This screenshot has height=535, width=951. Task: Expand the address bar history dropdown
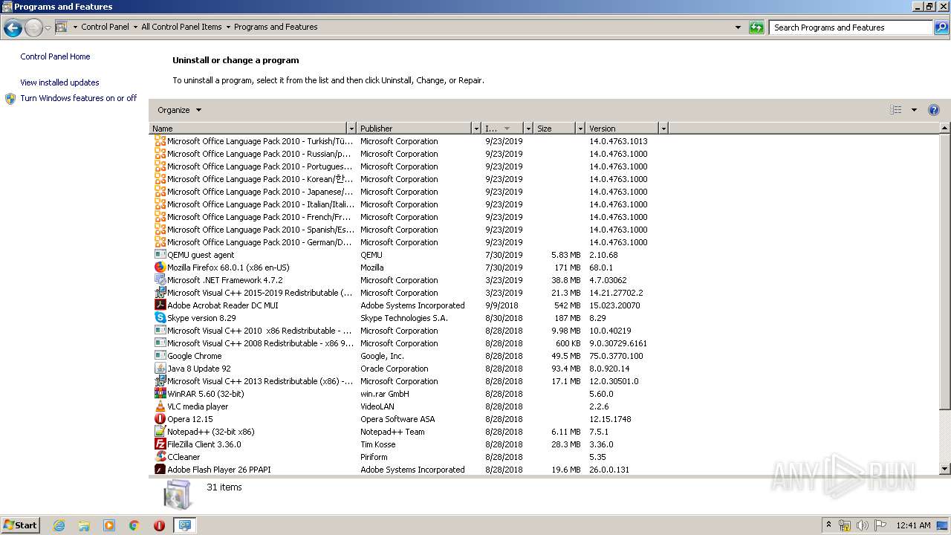(738, 27)
